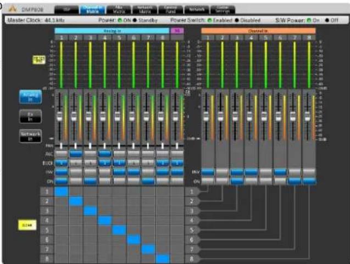The height and width of the screenshot is (264, 350).
Task: Toggle ON for Analog In channel 3
Action: pos(90,181)
